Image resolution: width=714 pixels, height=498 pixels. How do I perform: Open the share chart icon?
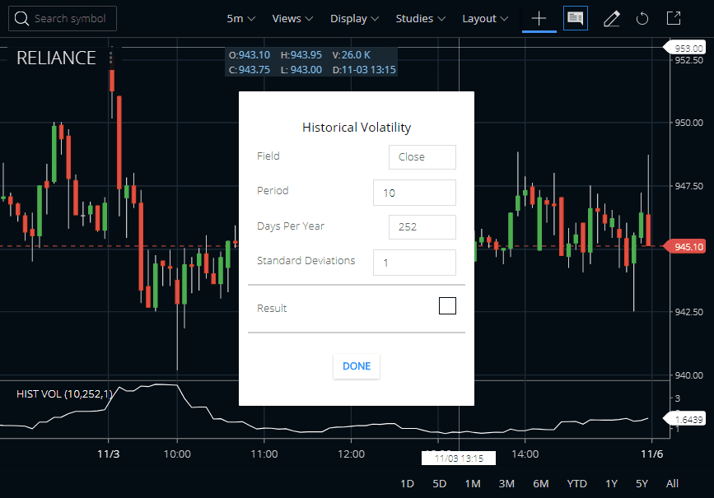(674, 18)
